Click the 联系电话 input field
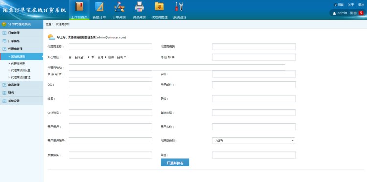Viewport: 367px width, 182px height. (x=110, y=74)
